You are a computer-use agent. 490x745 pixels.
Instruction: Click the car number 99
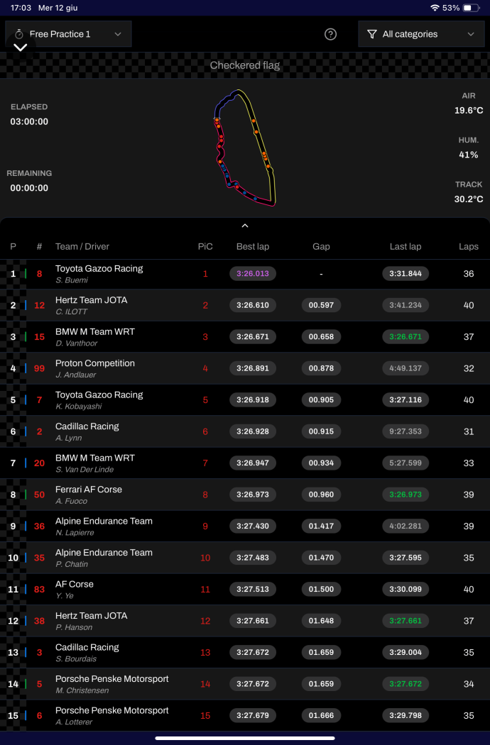[40, 368]
